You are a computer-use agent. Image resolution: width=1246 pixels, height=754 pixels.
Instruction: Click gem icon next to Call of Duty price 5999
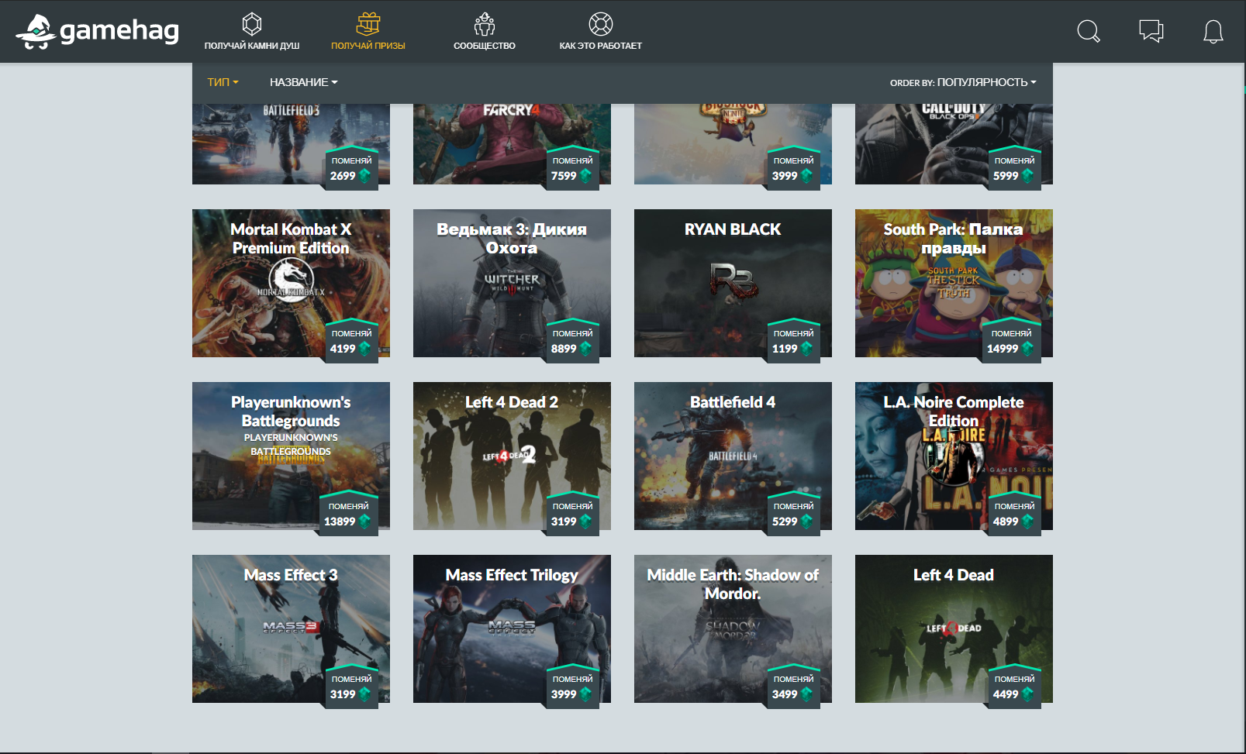click(1027, 176)
